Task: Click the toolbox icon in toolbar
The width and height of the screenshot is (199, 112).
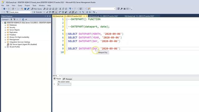Action: pos(125,9)
